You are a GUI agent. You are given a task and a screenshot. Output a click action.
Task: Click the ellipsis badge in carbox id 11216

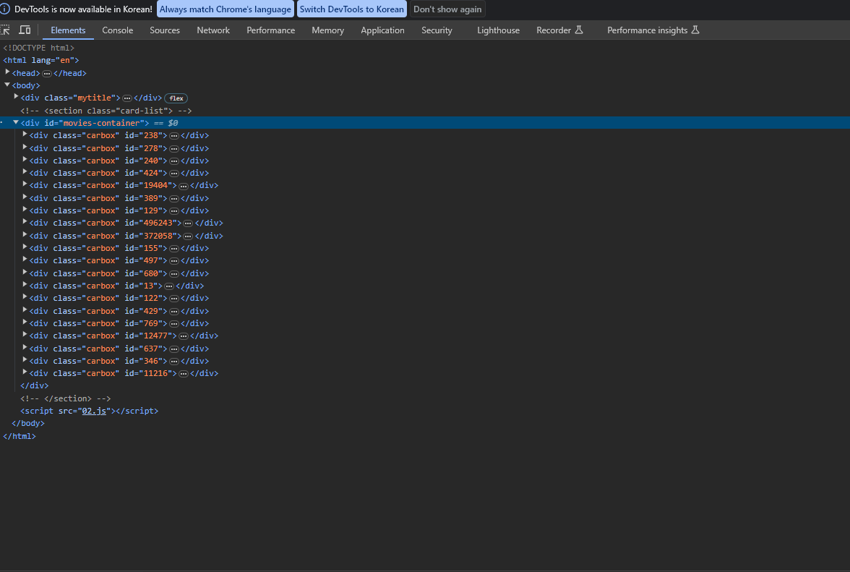pos(184,374)
